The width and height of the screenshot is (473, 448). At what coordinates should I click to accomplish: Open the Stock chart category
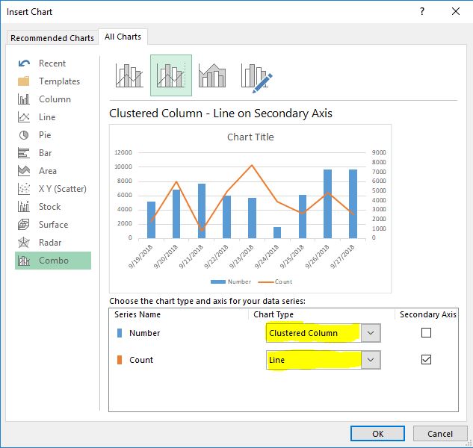pos(49,207)
